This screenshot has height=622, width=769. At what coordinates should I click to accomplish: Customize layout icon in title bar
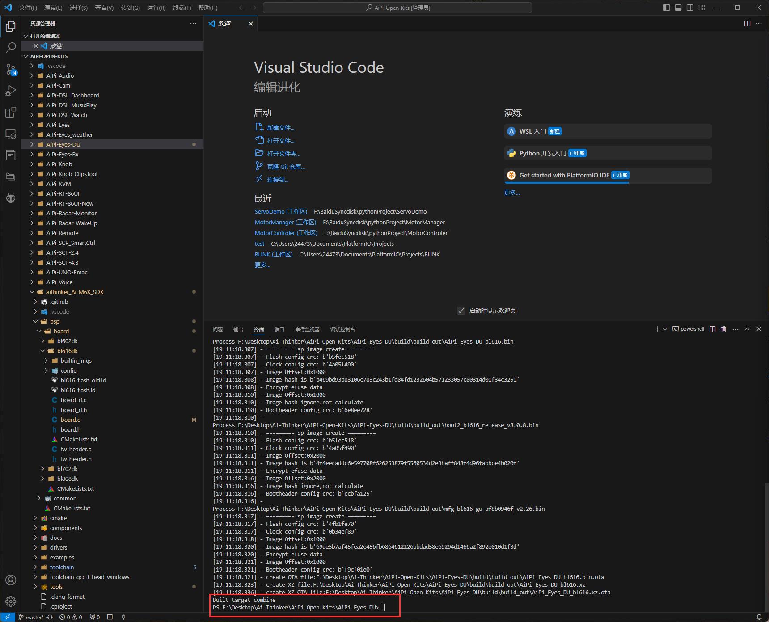pos(701,8)
